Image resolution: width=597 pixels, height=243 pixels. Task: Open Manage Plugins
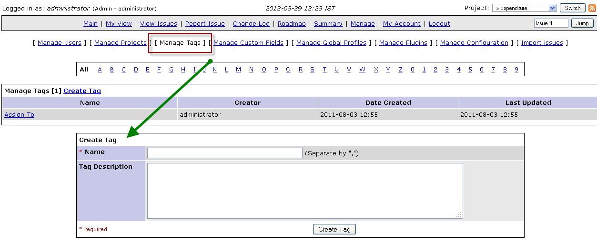(403, 43)
